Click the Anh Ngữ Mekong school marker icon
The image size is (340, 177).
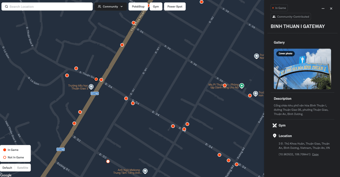(145, 171)
